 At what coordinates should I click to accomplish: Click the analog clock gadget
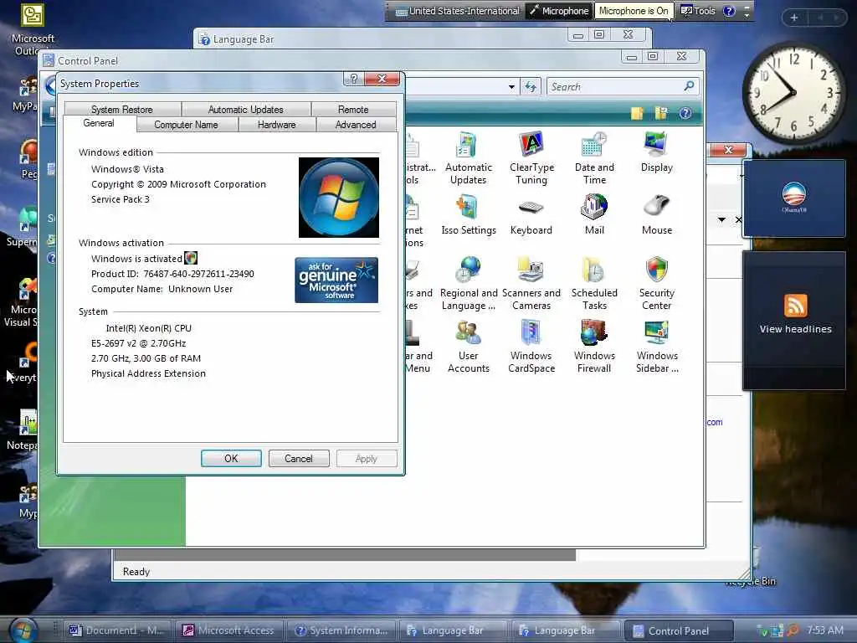tap(793, 93)
